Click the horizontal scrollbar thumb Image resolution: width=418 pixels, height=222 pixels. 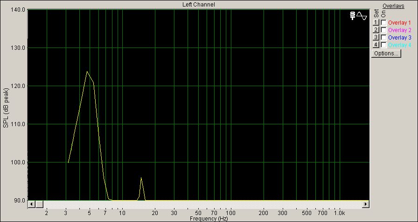pyautogui.click(x=39, y=204)
